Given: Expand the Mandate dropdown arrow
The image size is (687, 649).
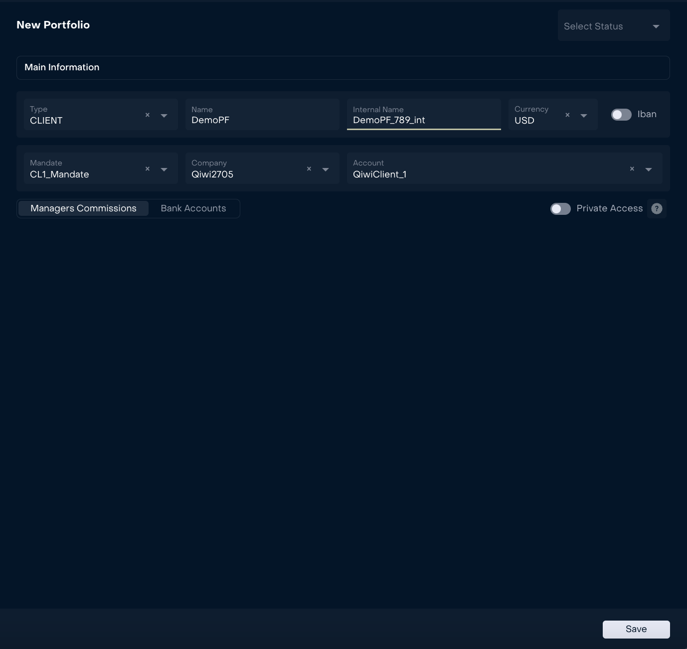Looking at the screenshot, I should click(164, 169).
